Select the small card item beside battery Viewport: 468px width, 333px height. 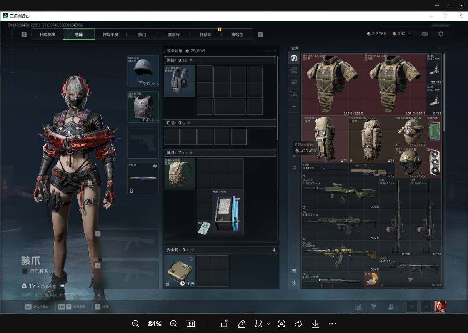pyautogui.click(x=204, y=228)
